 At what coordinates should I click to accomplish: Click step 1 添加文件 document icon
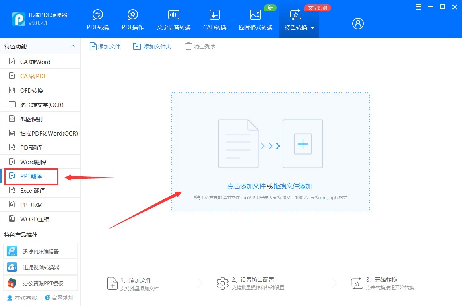(112, 283)
